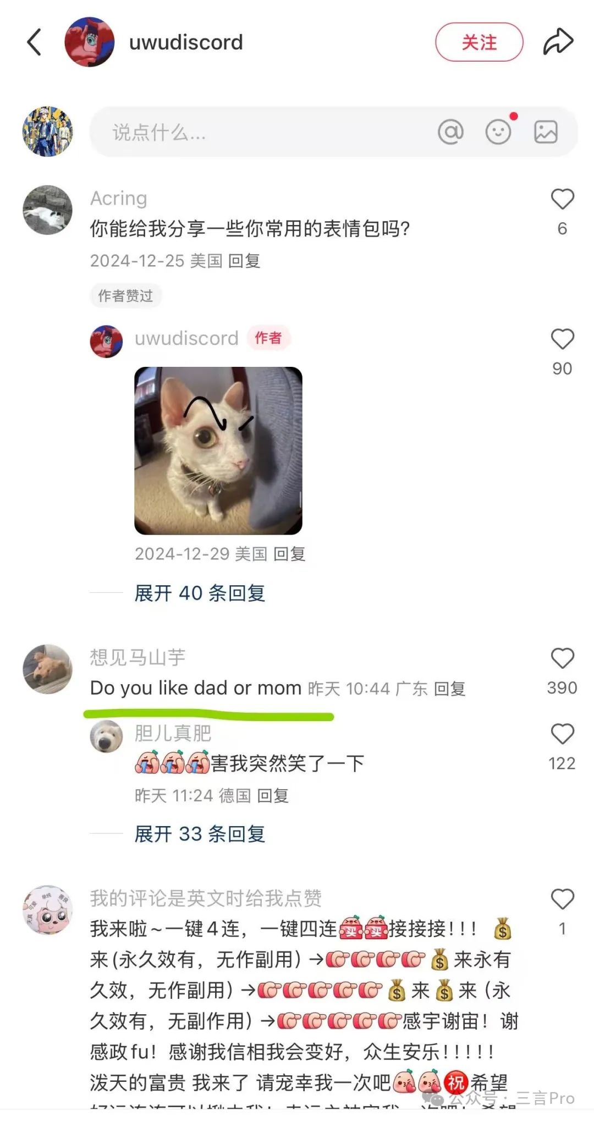
Task: Tap the image attachment icon
Action: pyautogui.click(x=546, y=132)
